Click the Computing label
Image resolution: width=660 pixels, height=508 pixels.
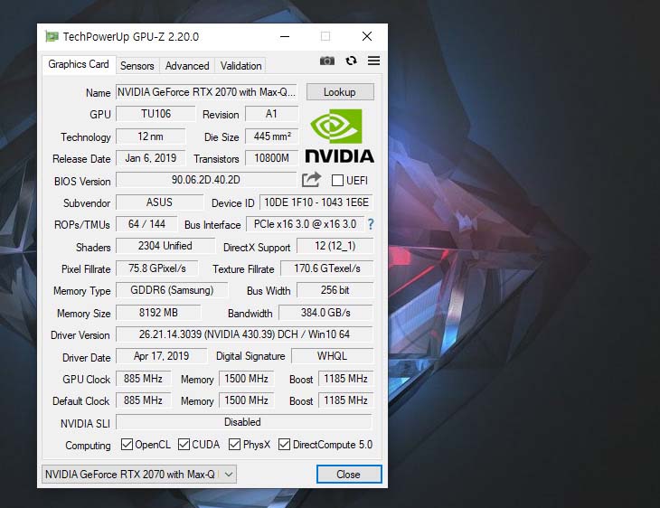tap(88, 446)
